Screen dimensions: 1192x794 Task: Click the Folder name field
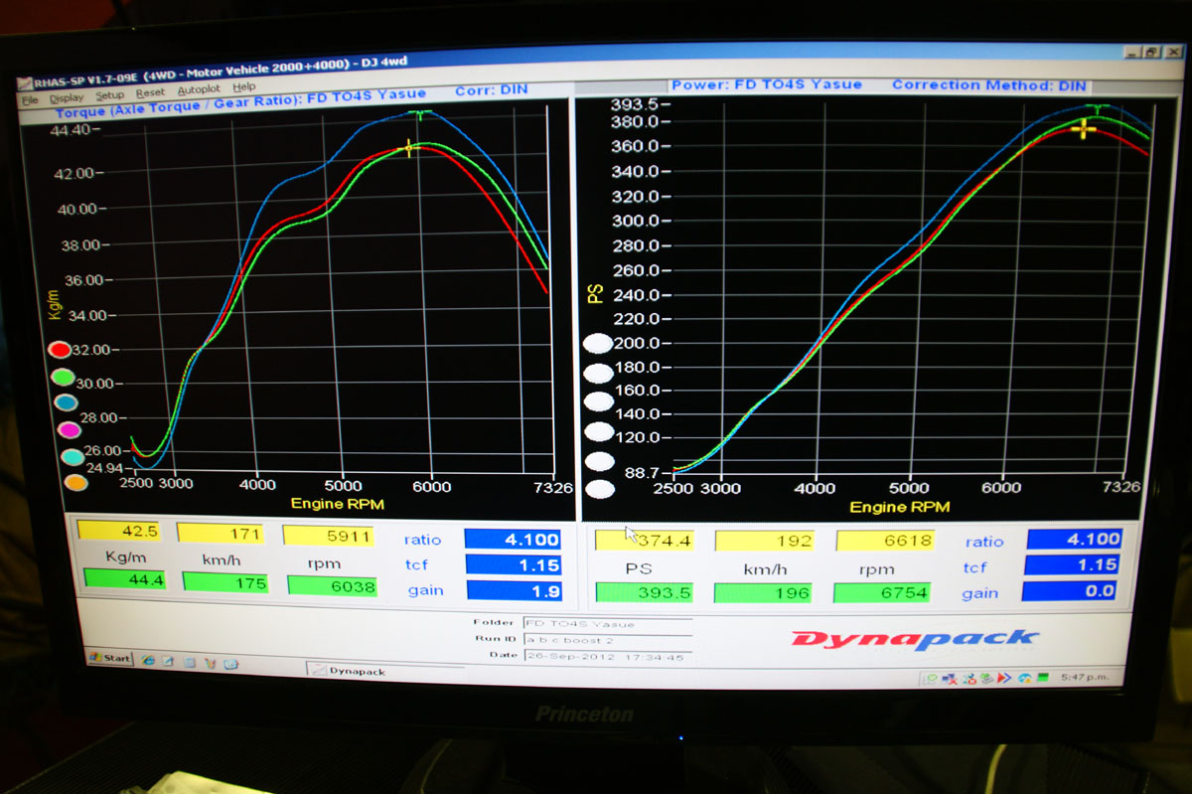point(606,623)
